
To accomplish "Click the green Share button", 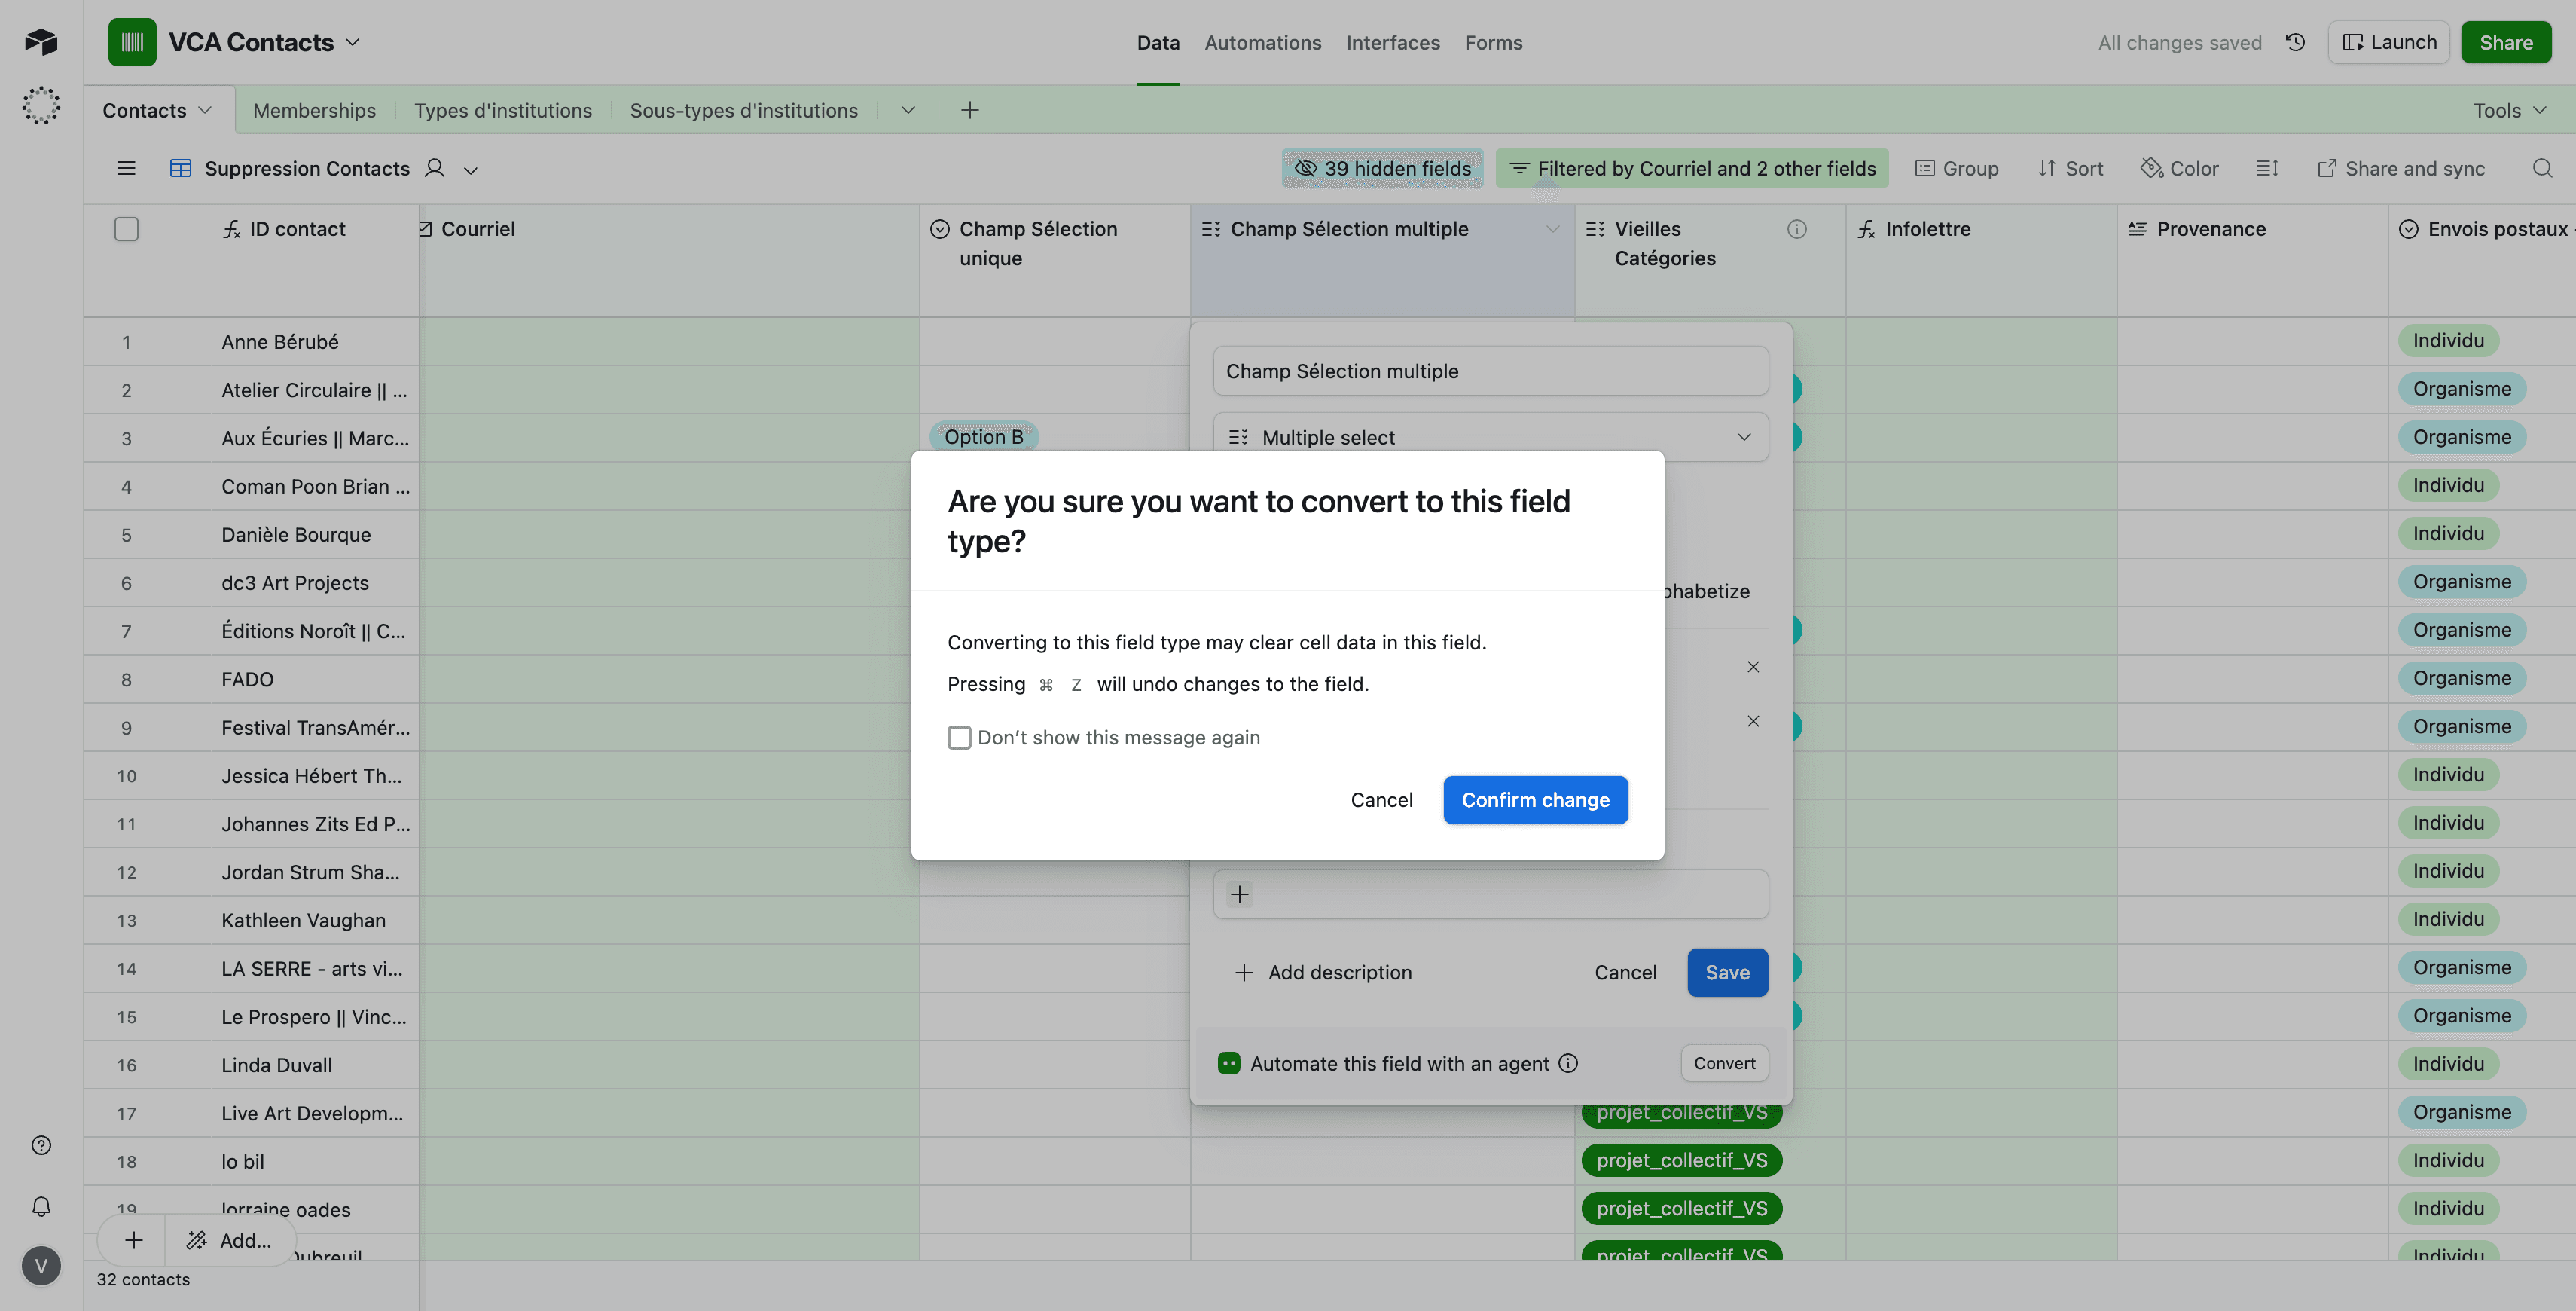I will point(2506,42).
